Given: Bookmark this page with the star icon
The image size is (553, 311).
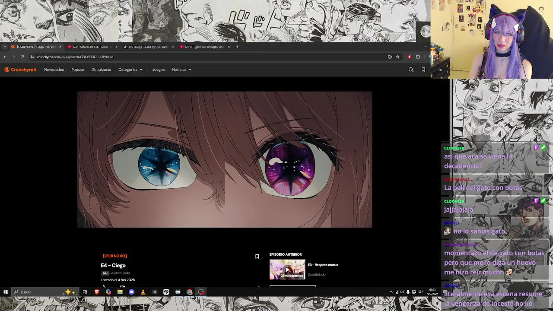Looking at the screenshot, I should [397, 57].
